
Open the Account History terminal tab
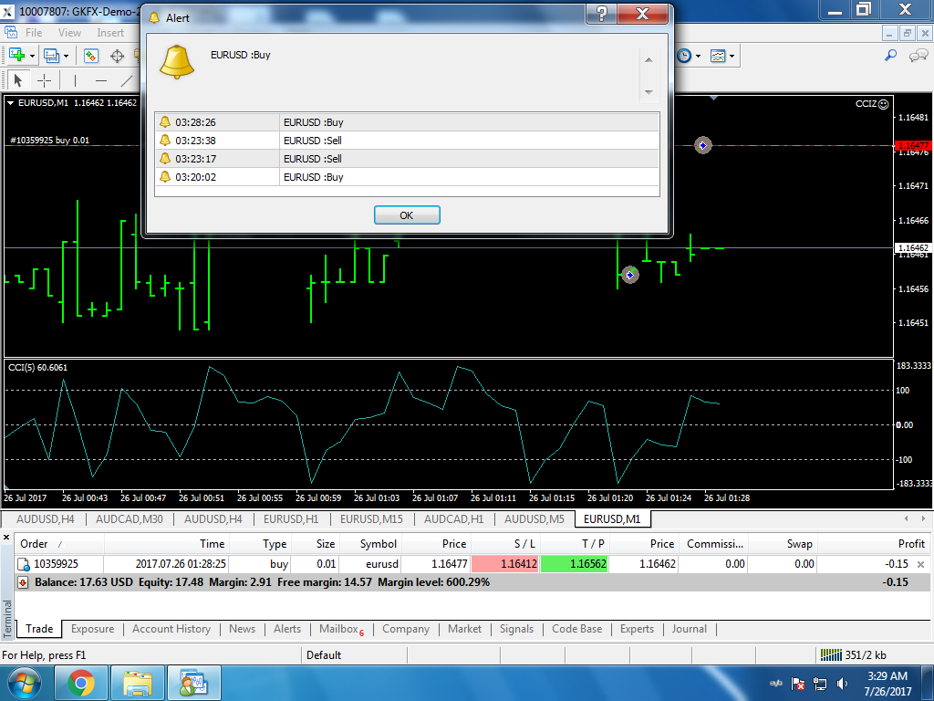tap(171, 629)
